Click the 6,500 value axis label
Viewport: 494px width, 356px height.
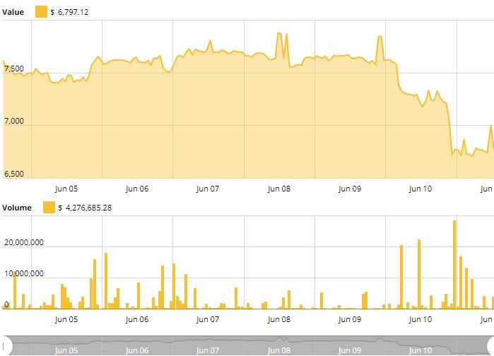pyautogui.click(x=14, y=174)
